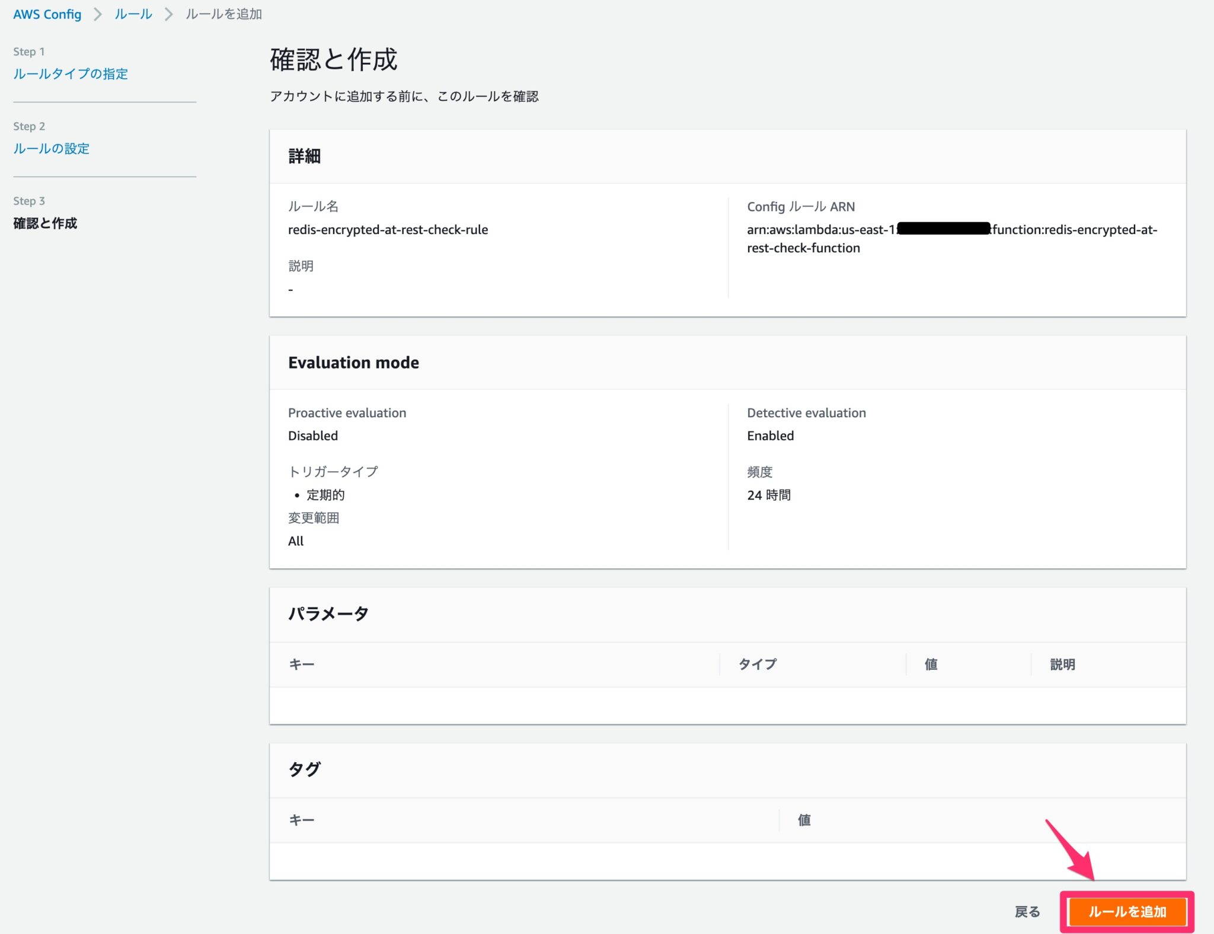1214x934 pixels.
Task: Click the chevron after AWS Config breadcrumb
Action: (100, 14)
